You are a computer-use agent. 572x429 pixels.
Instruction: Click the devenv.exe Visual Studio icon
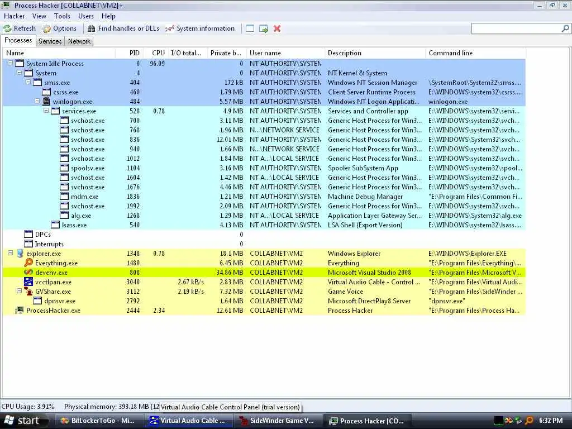28,272
